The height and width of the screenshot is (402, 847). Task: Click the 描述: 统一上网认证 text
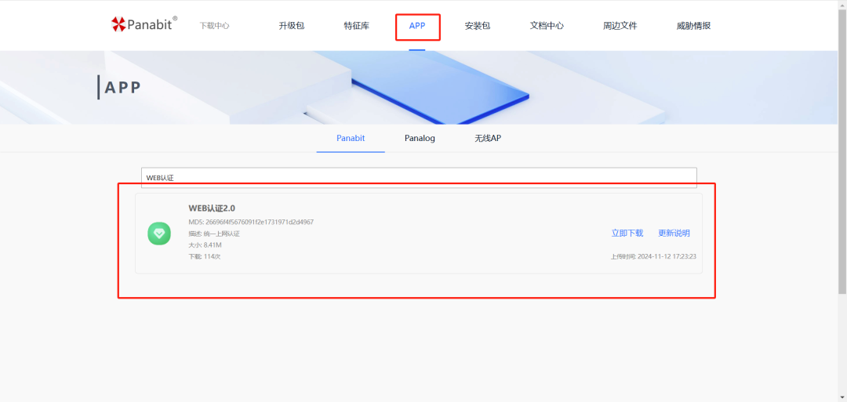[214, 234]
